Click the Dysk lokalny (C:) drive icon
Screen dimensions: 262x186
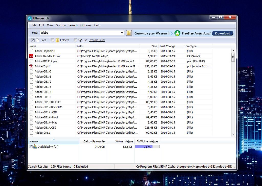click(x=35, y=146)
